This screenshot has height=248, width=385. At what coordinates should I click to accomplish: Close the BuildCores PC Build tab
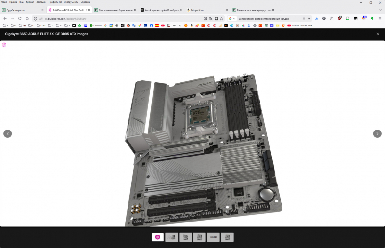click(89, 10)
